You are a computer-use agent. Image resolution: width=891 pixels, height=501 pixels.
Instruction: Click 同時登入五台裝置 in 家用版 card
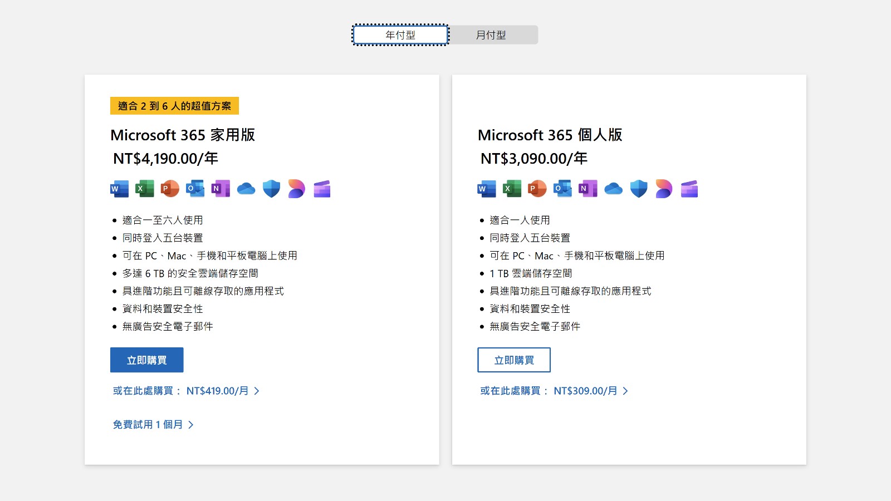tap(163, 238)
